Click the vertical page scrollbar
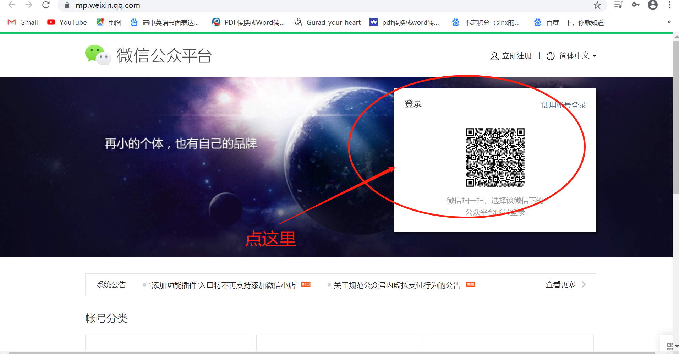Image resolution: width=679 pixels, height=354 pixels. [x=676, y=117]
